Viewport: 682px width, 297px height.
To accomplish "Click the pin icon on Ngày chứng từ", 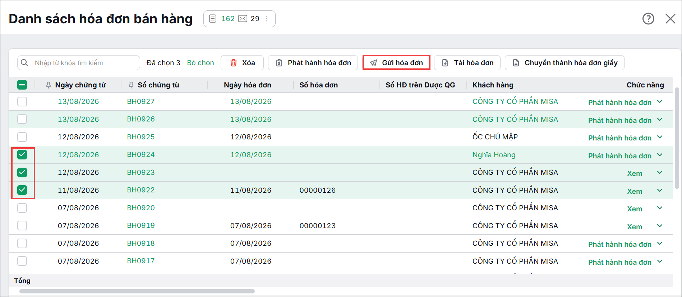I will [49, 85].
